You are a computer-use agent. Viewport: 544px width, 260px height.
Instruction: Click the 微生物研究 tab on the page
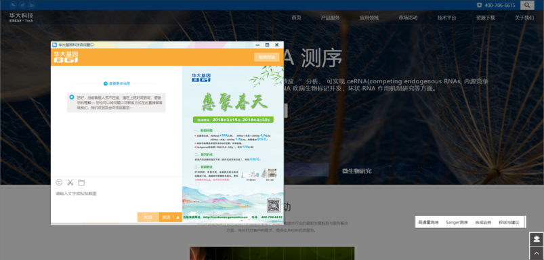click(356, 171)
